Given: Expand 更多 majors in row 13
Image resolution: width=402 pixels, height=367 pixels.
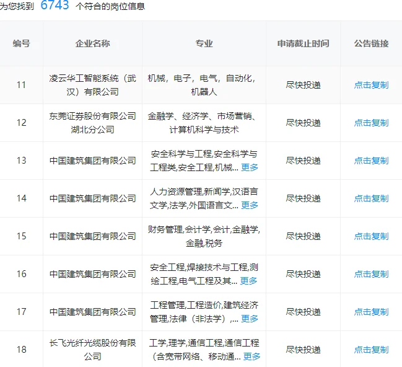Looking at the screenshot, I should (250, 167).
